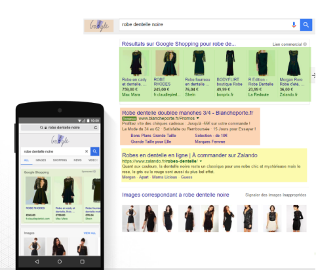Open Bons Plans Grande Taille sitelink
The width and height of the screenshot is (316, 270).
(153, 136)
